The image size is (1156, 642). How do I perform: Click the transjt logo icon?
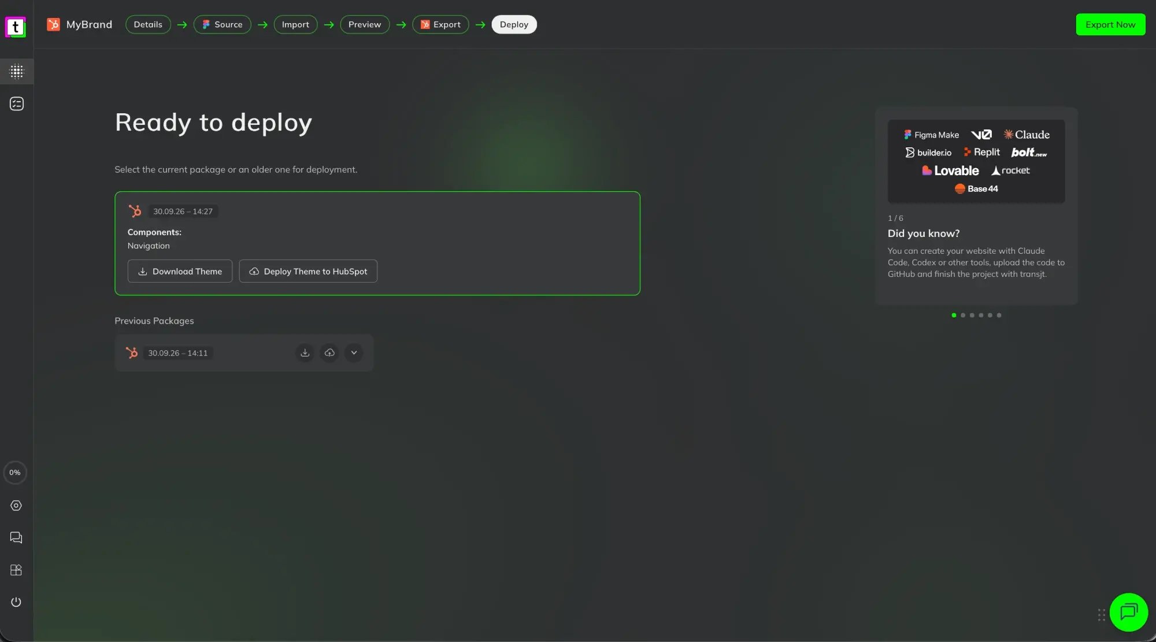16,27
